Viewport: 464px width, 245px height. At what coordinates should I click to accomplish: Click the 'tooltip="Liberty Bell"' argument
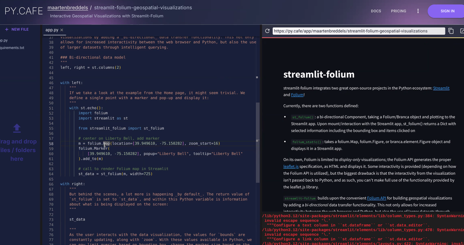pos(218,153)
